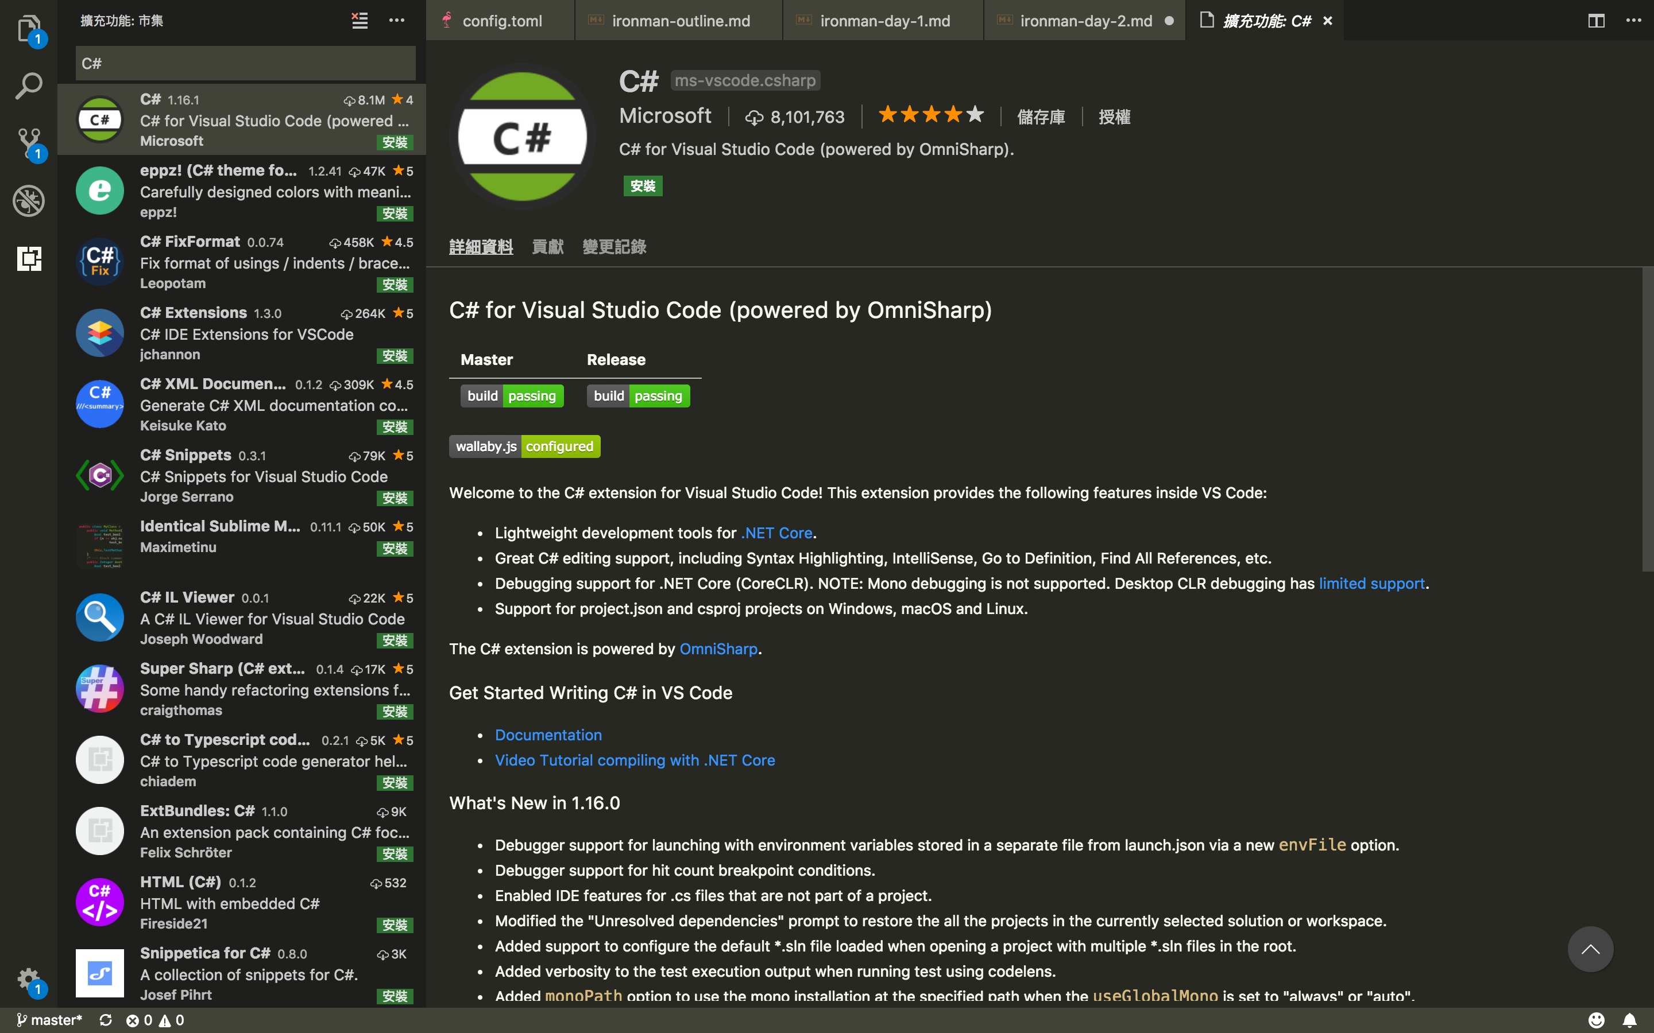Click the large C# extension logo
The image size is (1654, 1033).
coord(522,137)
